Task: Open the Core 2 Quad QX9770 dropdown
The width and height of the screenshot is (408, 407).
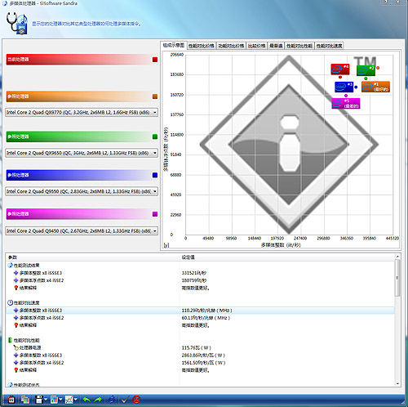Action: click(x=82, y=112)
